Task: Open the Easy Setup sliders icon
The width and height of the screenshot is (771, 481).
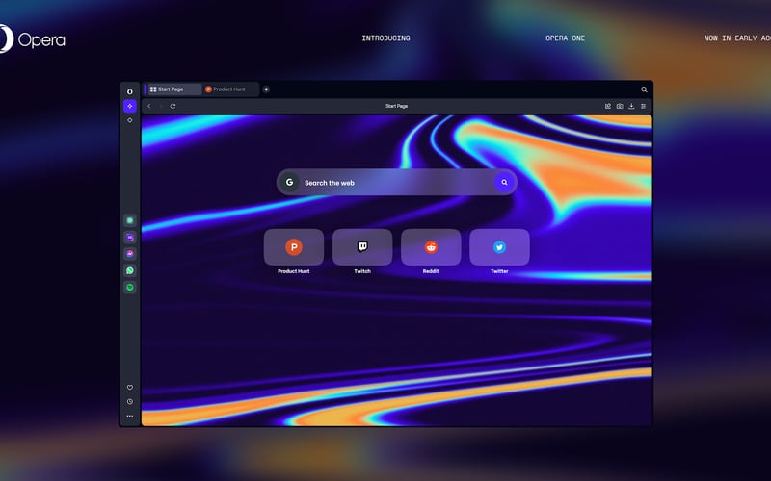Action: pyautogui.click(x=643, y=106)
